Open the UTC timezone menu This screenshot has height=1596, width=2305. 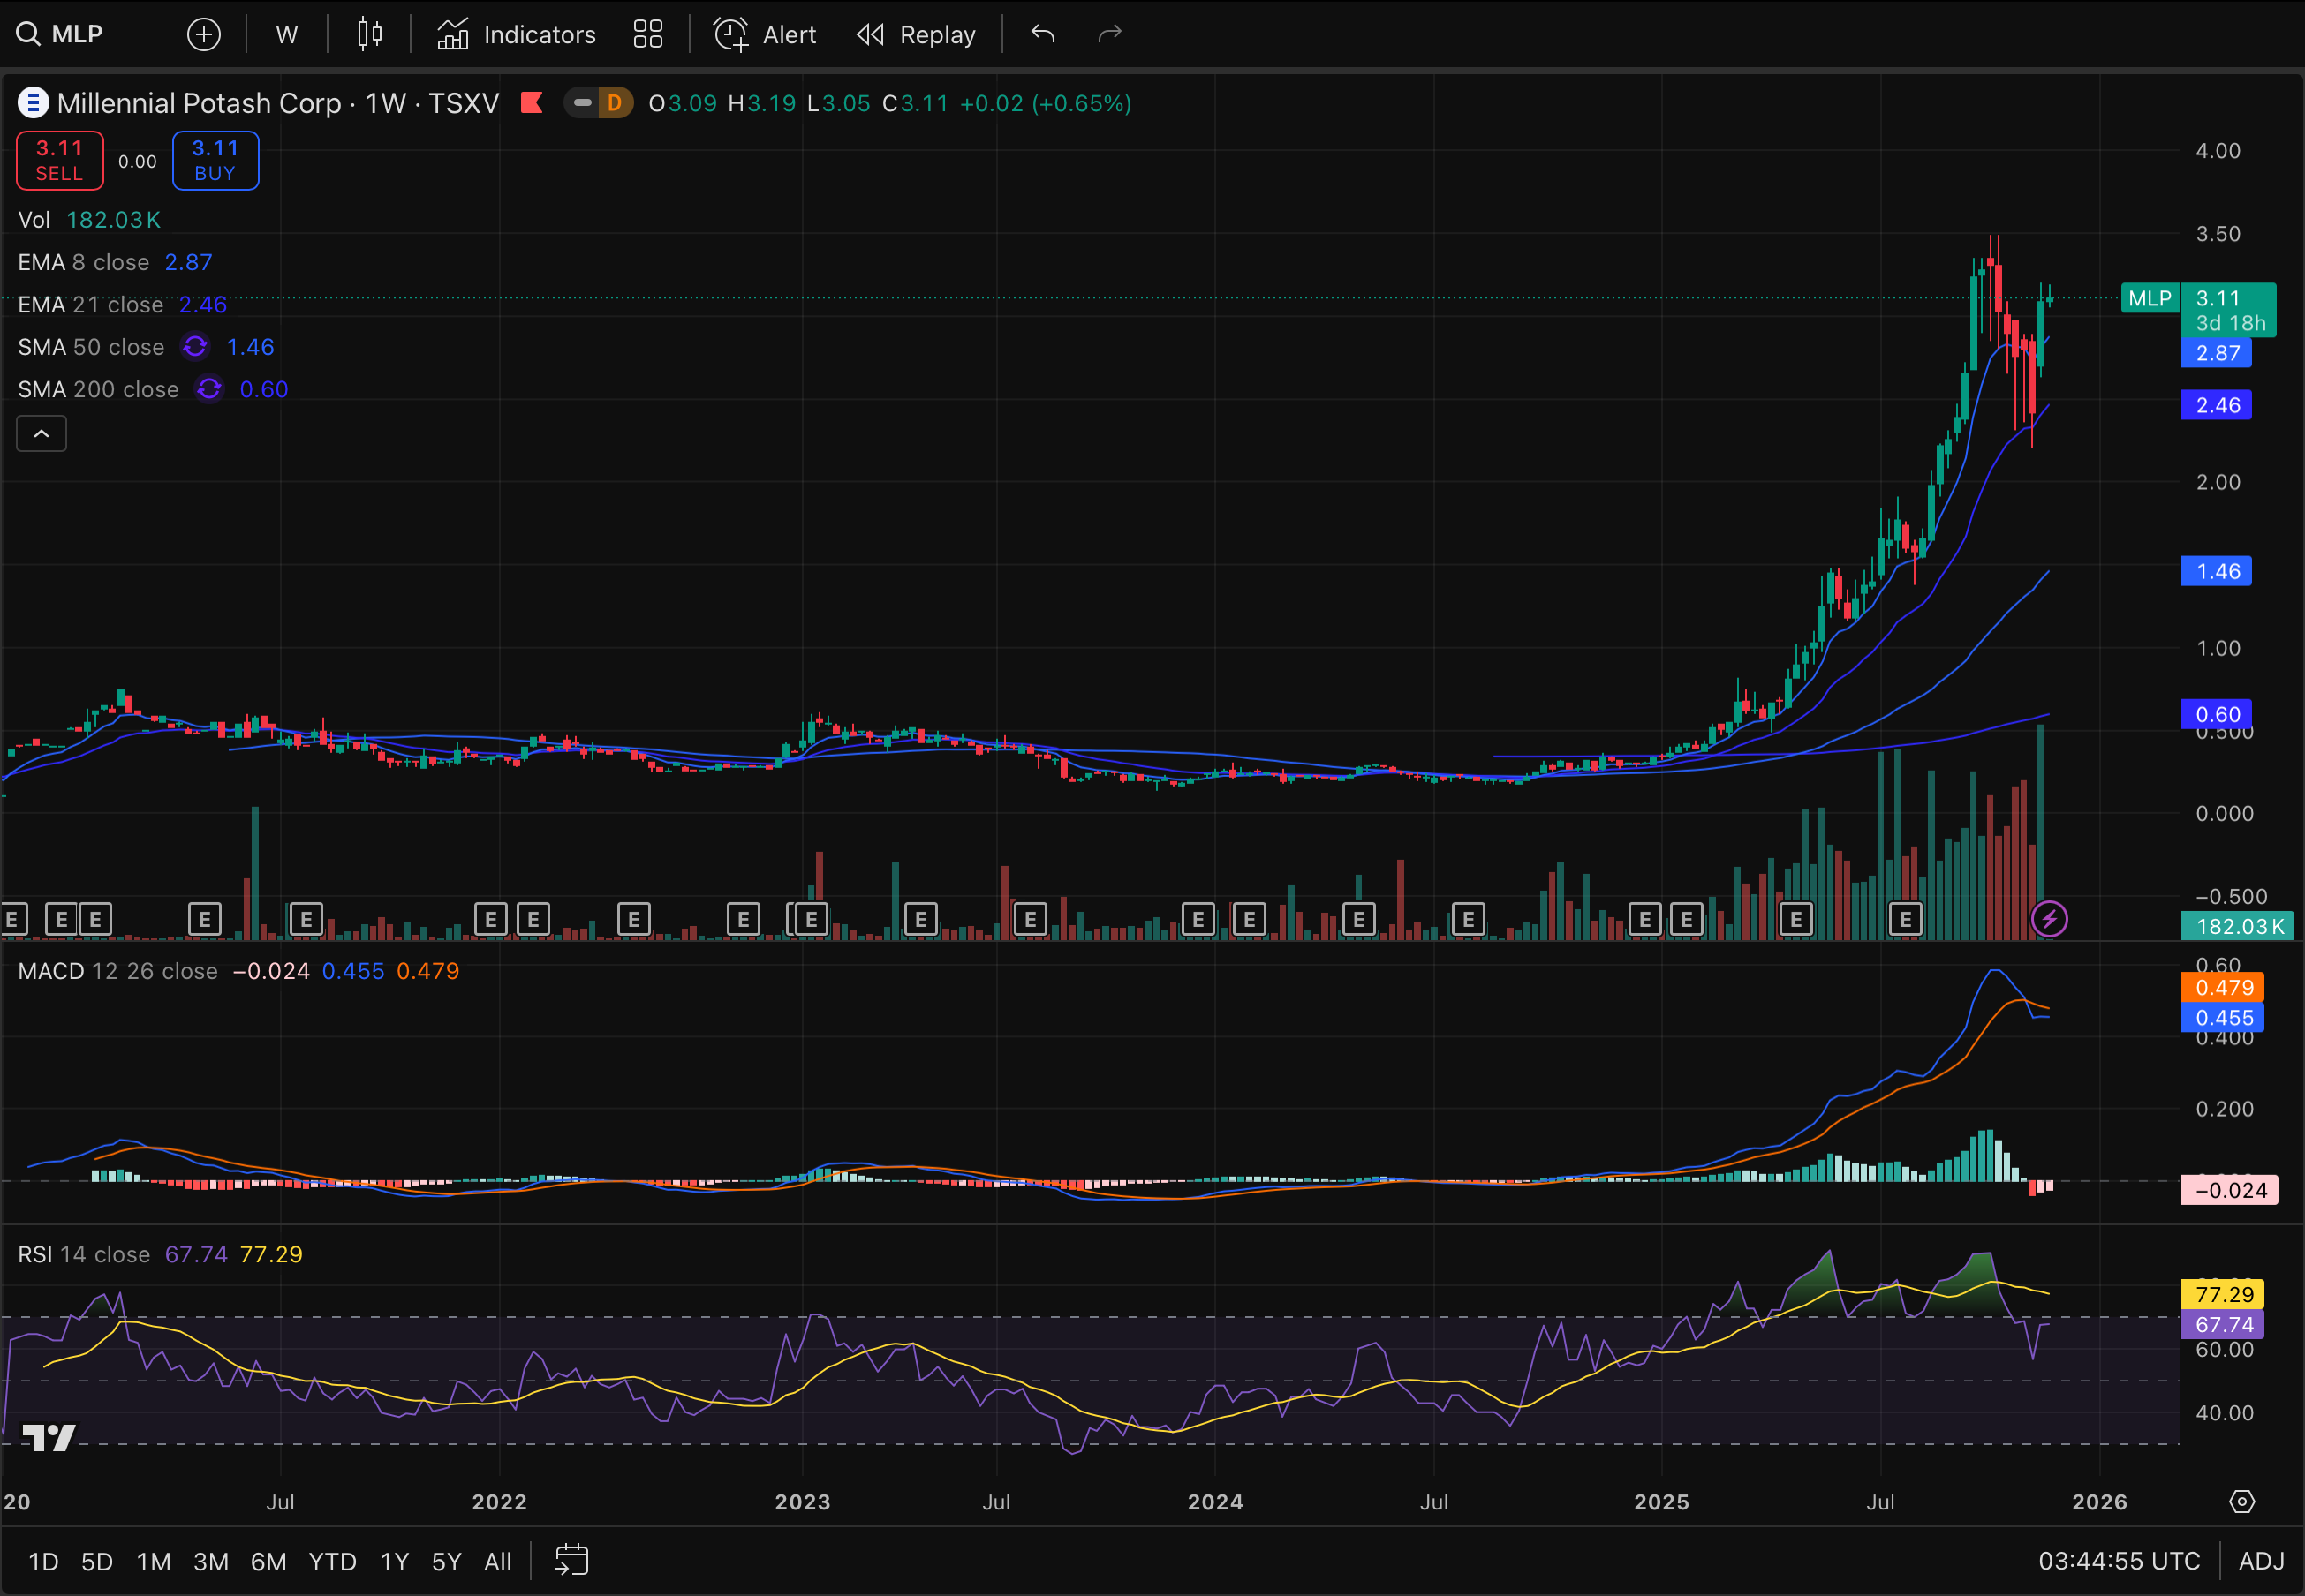[x=2119, y=1561]
